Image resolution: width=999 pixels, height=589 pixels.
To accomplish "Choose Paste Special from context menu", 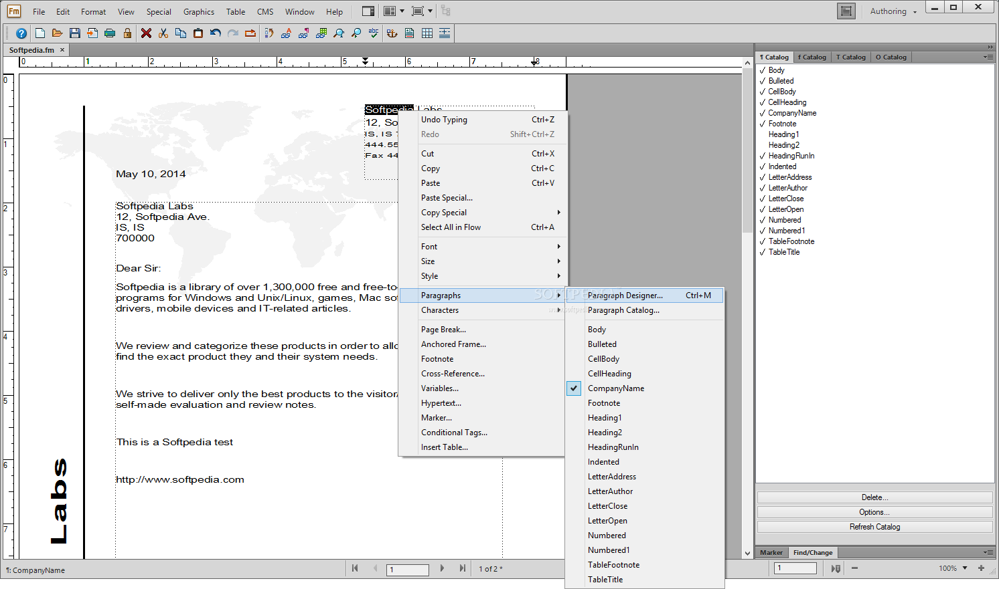I will click(483, 198).
